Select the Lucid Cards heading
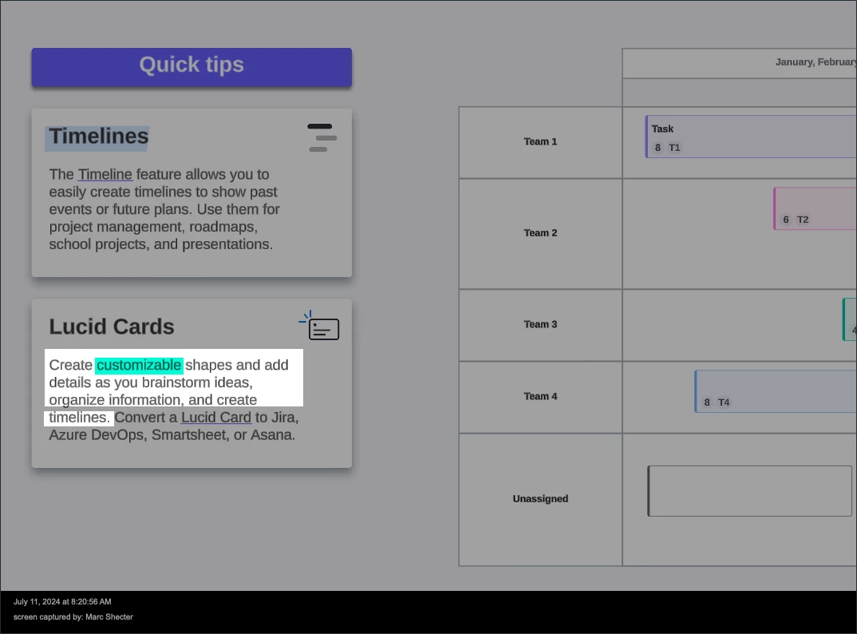Image resolution: width=857 pixels, height=634 pixels. tap(112, 327)
